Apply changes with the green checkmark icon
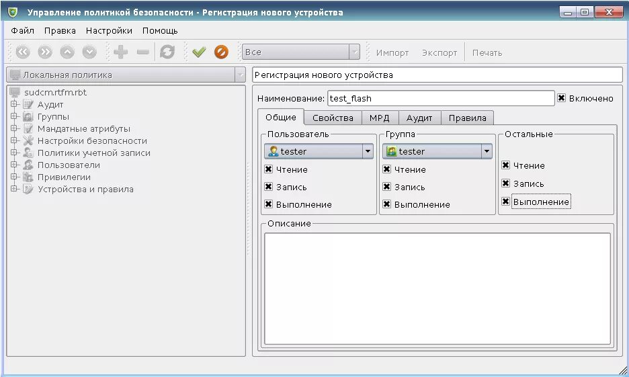This screenshot has height=377, width=629. click(x=199, y=52)
